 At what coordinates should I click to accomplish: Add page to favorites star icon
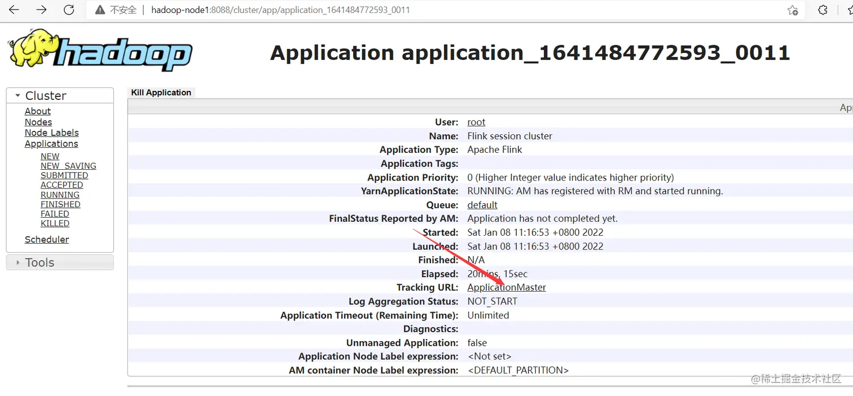coord(793,10)
